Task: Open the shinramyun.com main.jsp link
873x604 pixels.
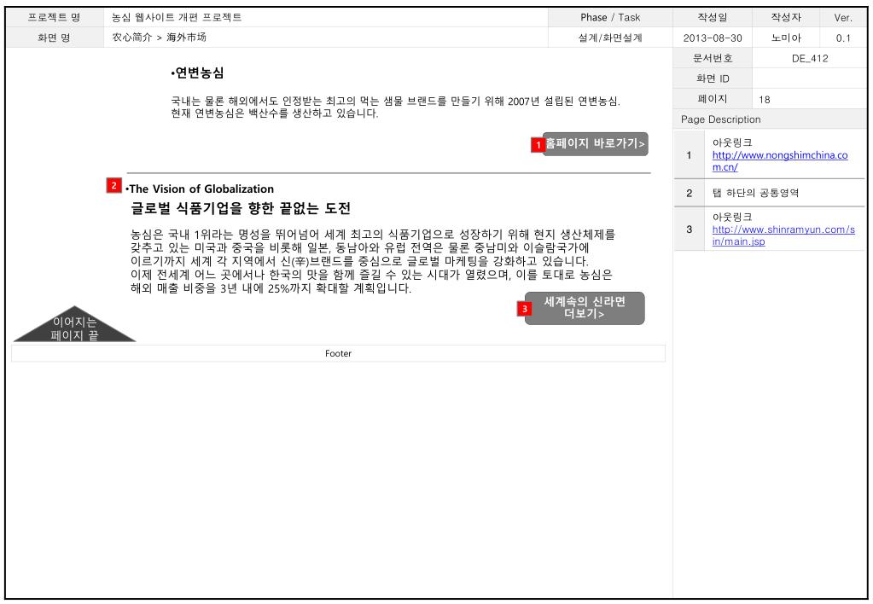Action: point(783,235)
